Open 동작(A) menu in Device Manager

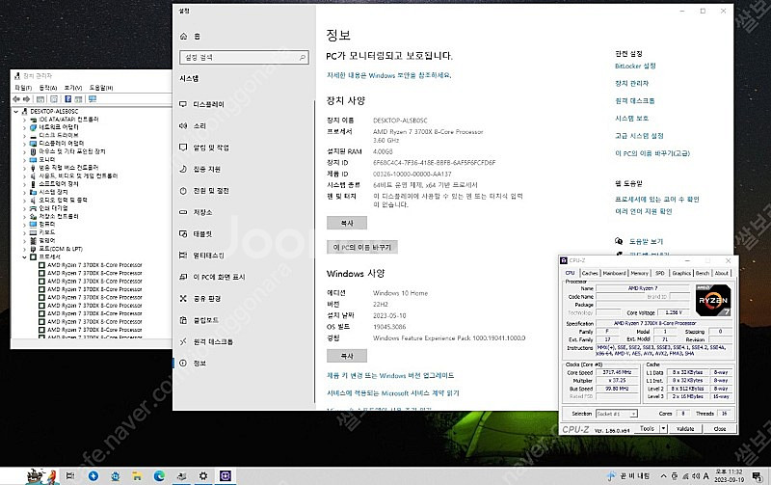click(x=47, y=88)
